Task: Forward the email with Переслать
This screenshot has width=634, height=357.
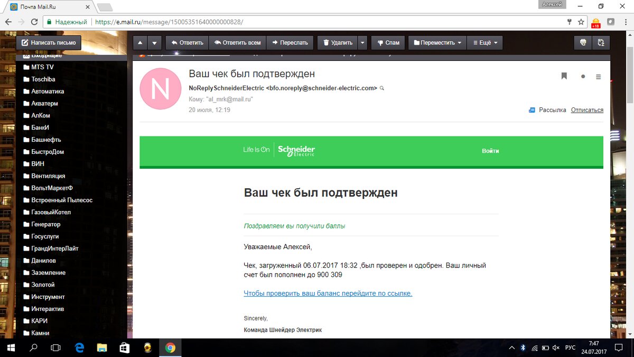Action: pos(290,42)
